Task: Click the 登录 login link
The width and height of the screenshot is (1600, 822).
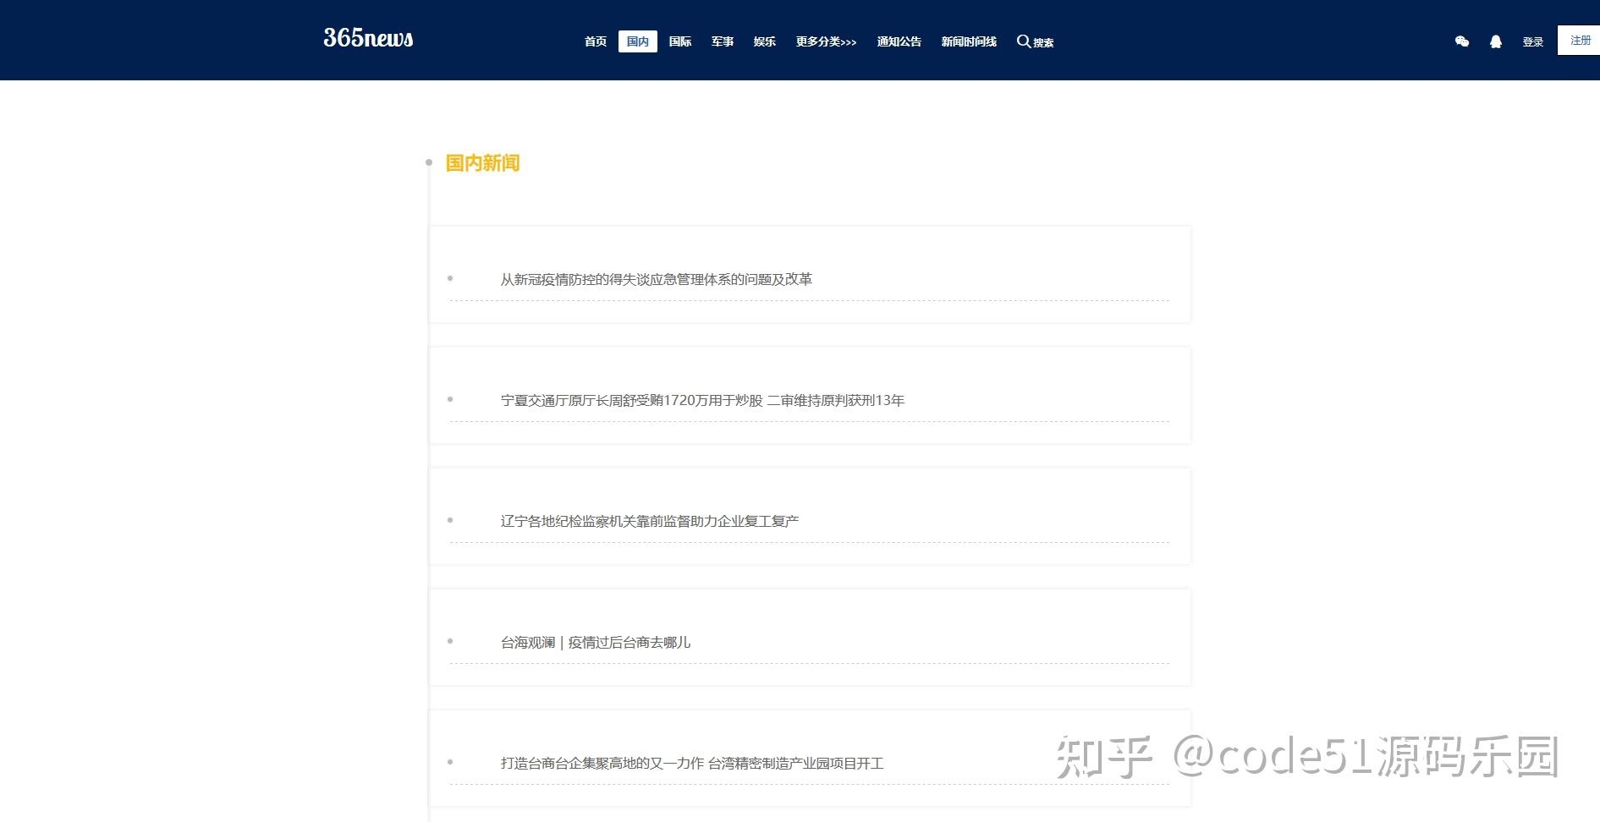Action: [x=1533, y=41]
